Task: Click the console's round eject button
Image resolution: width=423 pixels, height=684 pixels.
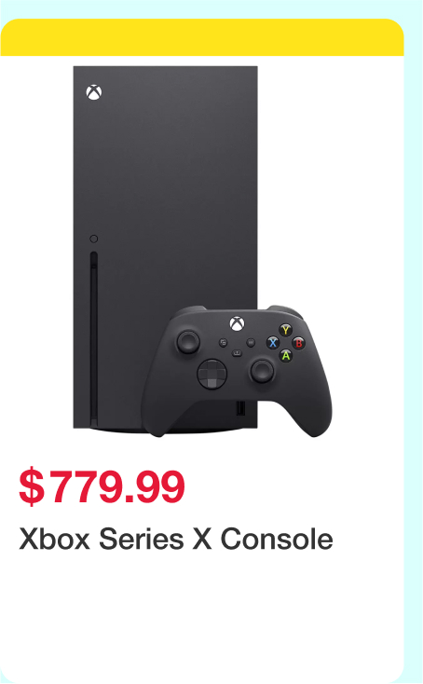Action: [94, 239]
